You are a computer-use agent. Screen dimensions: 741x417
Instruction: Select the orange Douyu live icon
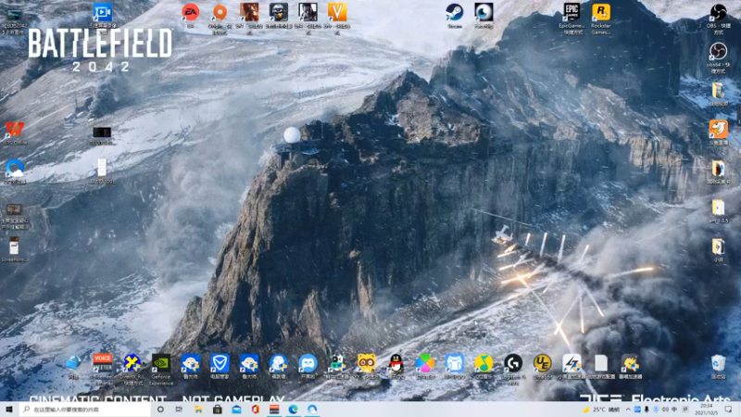pyautogui.click(x=719, y=130)
